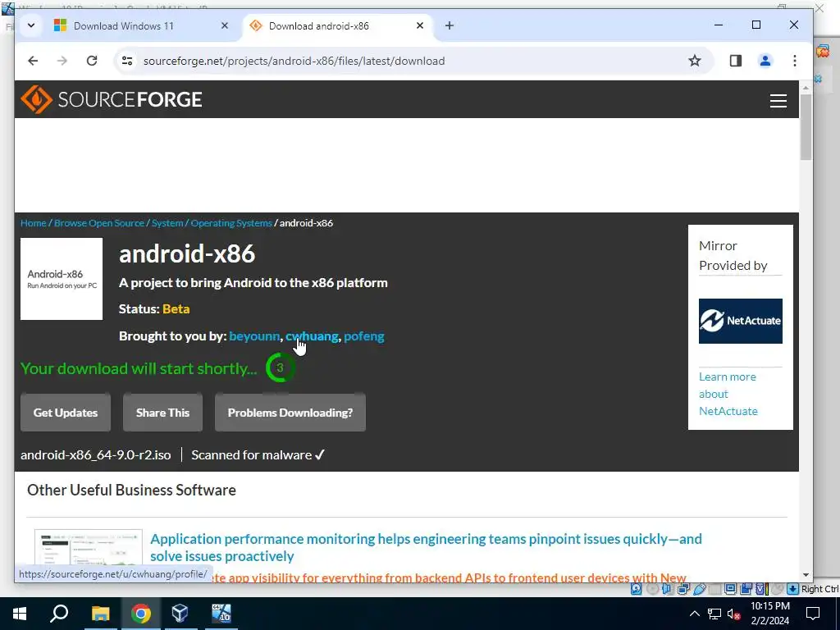The width and height of the screenshot is (840, 630).
Task: Click the Share This button
Action: click(163, 413)
